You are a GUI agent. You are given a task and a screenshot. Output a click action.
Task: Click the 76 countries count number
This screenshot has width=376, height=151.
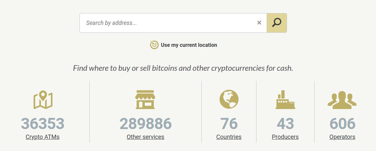click(229, 124)
